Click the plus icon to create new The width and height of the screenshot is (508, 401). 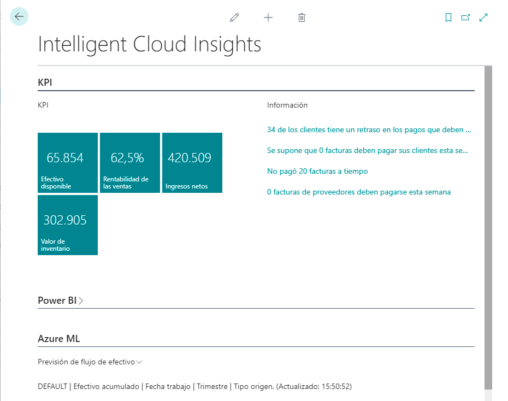[268, 17]
